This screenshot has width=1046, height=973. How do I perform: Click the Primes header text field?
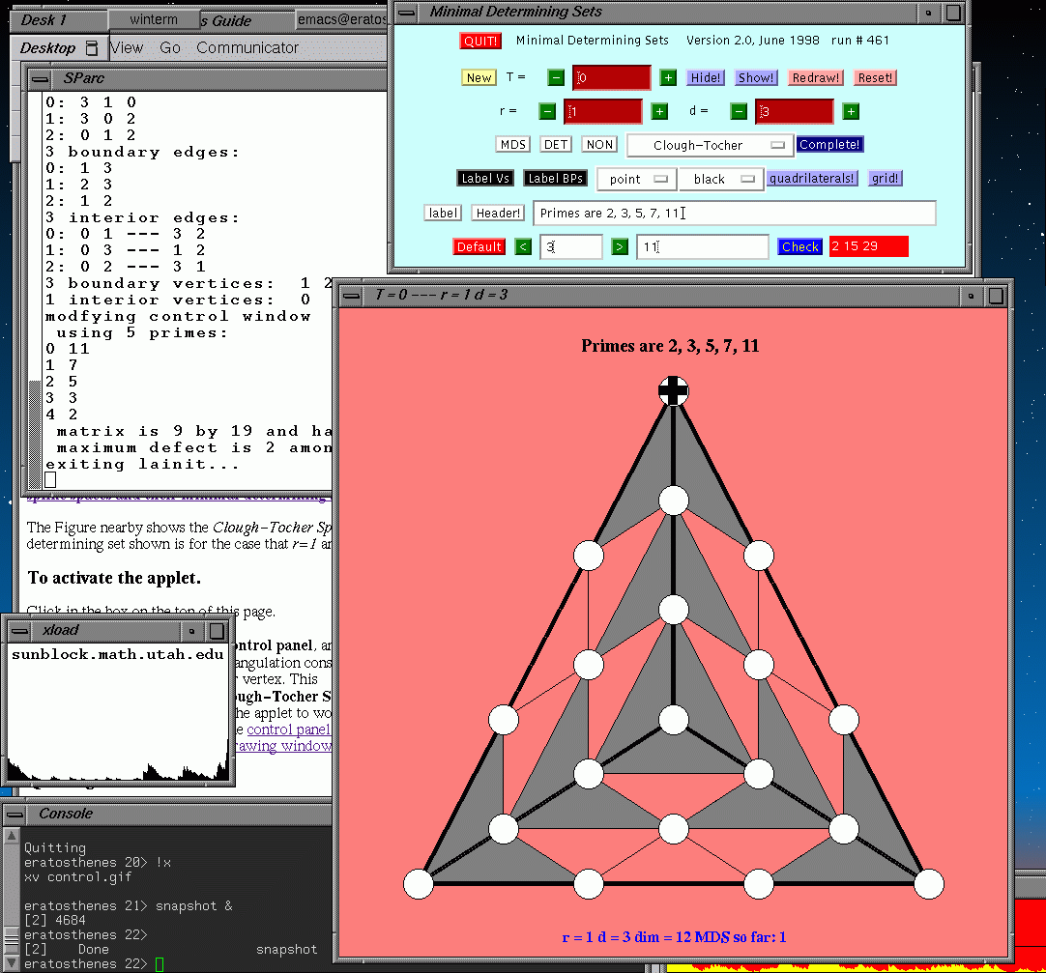tap(734, 214)
